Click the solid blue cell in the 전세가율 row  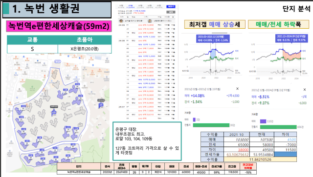point(286,155)
